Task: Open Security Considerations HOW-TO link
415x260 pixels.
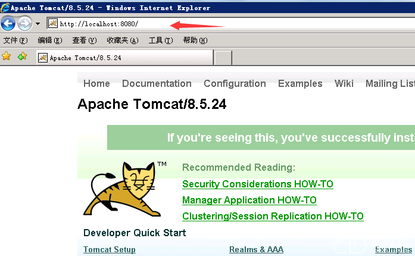Action: [x=258, y=184]
